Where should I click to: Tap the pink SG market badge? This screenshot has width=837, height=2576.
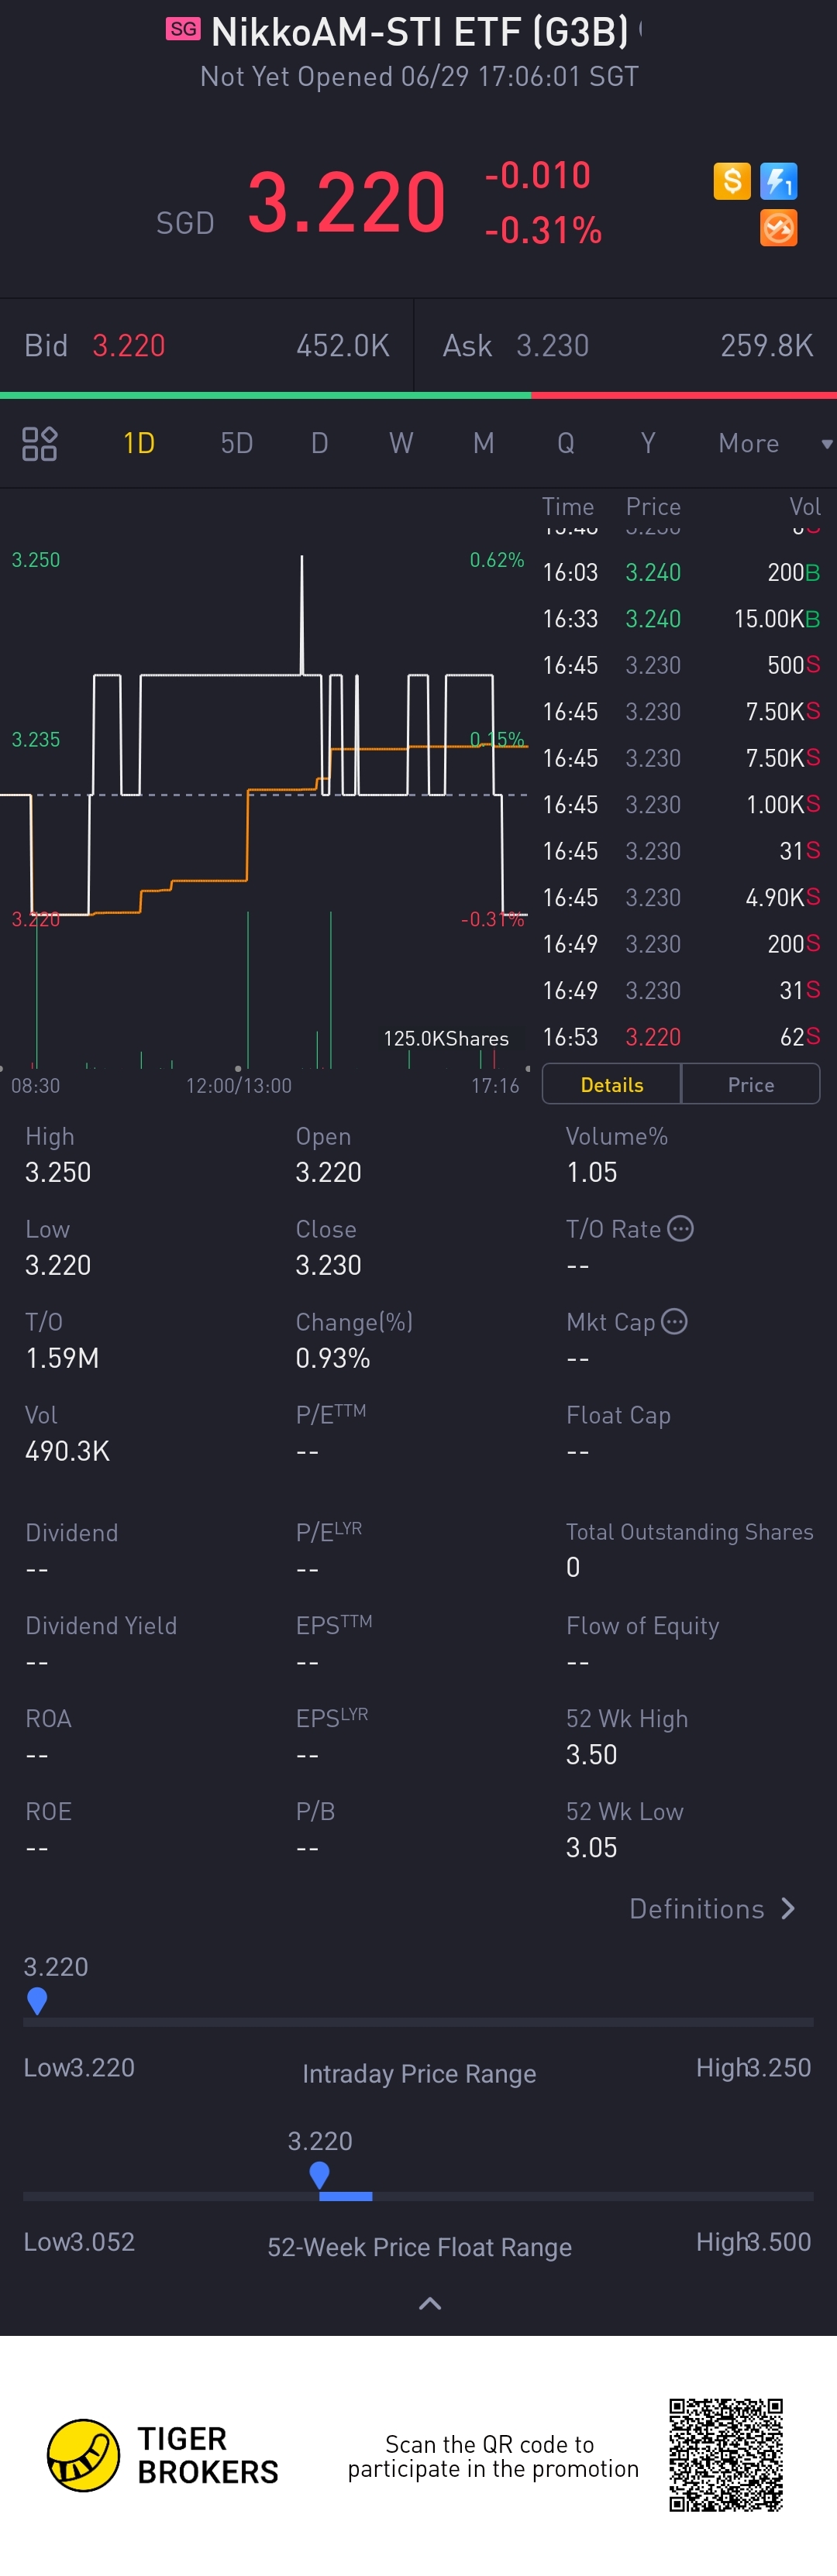pos(183,29)
